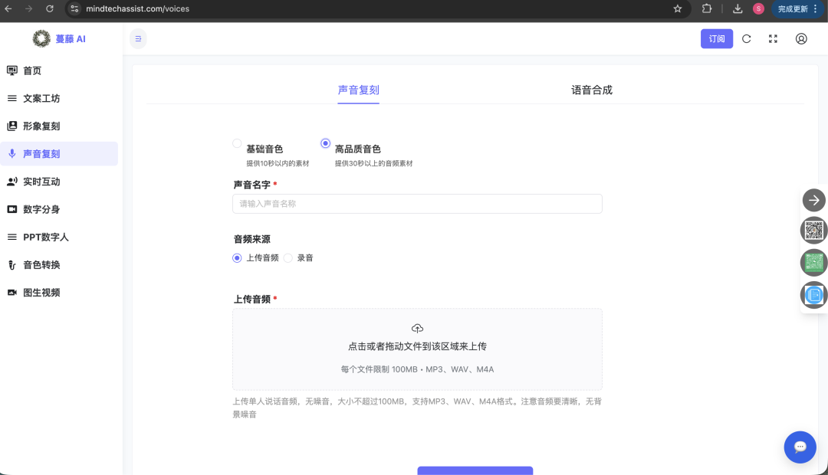Stay on the 声音复刻 tab

tap(358, 90)
